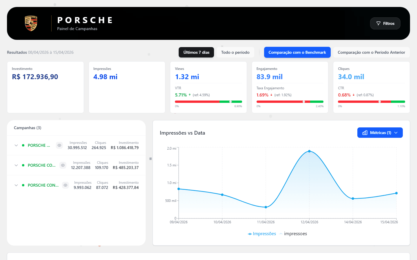Select the Últimos 7 dias tab
This screenshot has width=417, height=260.
[196, 52]
